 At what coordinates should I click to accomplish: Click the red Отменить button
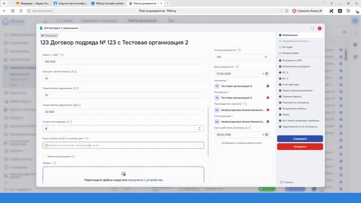tap(300, 147)
